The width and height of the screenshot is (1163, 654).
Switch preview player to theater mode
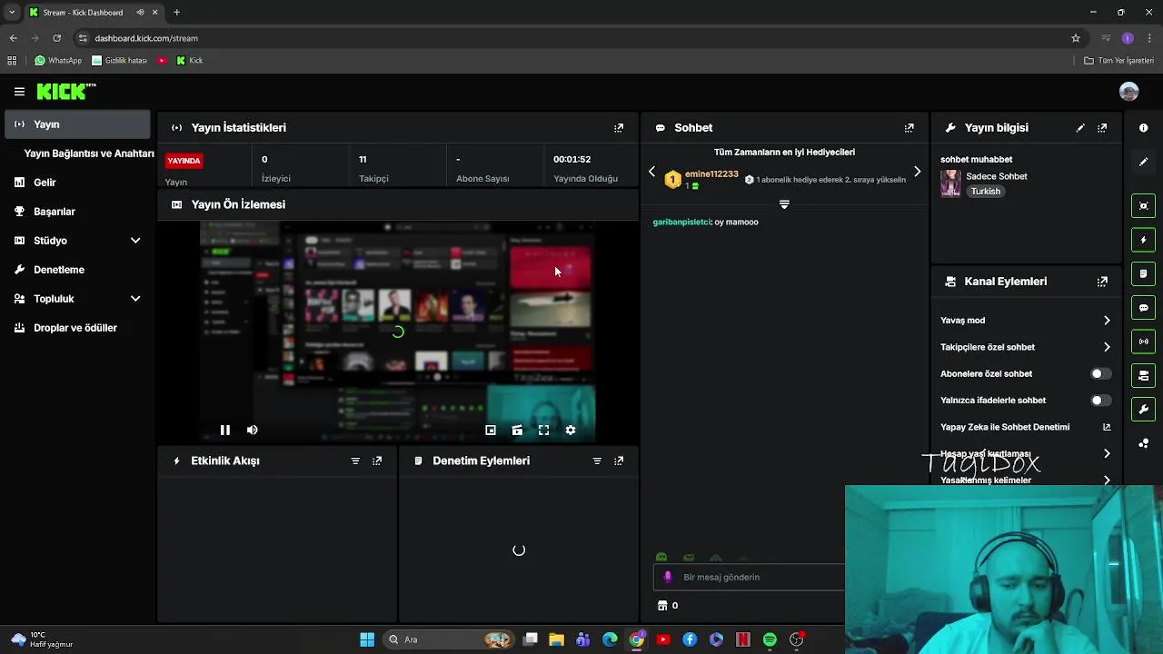[x=517, y=431]
